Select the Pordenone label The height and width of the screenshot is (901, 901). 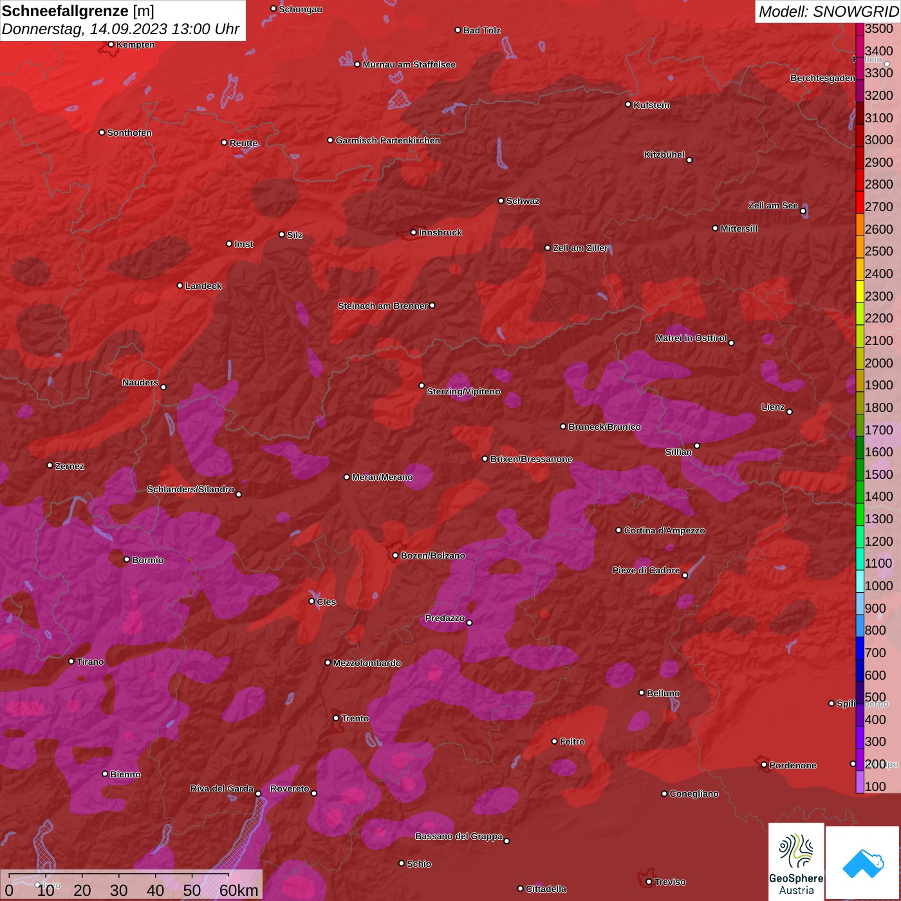[793, 765]
